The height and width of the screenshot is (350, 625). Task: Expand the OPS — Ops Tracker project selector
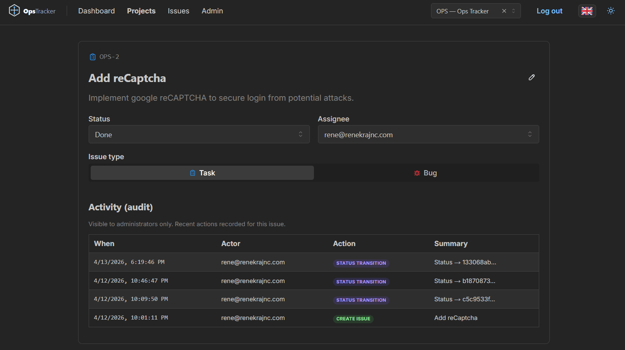pyautogui.click(x=514, y=11)
